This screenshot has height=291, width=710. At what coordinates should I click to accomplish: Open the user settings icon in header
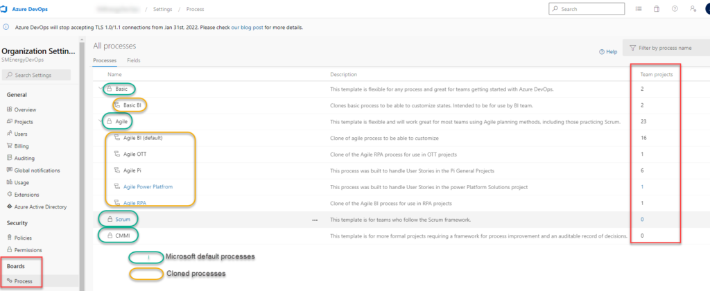coord(693,8)
